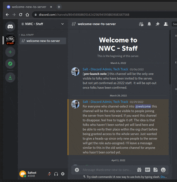Click the Download Apps icon
Screen dimensions: 177x182
coord(10,77)
